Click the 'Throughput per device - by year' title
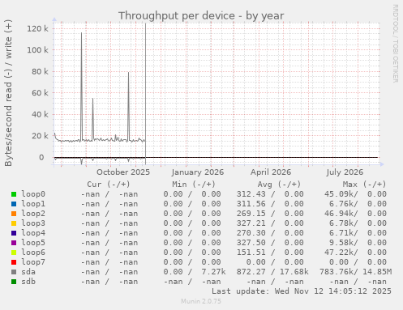 pyautogui.click(x=201, y=16)
